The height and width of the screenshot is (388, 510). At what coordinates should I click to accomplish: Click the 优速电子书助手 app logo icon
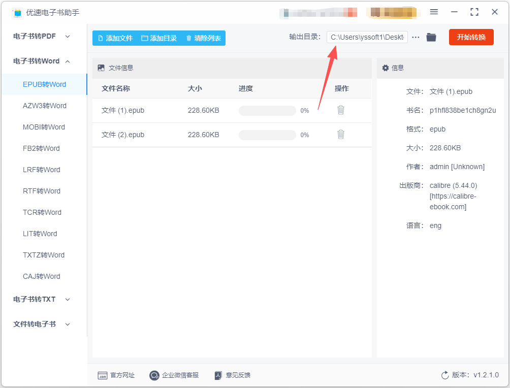18,13
